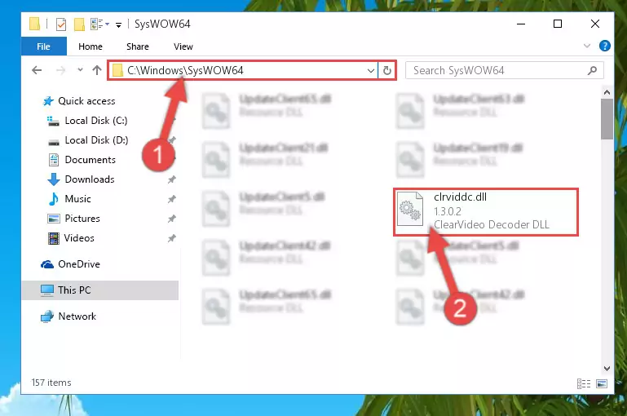Screen dimensions: 627x416
Task: Open the File menu
Action: tap(43, 46)
